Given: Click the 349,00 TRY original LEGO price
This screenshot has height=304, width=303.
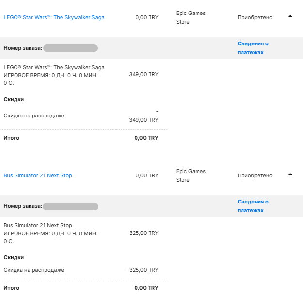Looking at the screenshot, I should click(x=144, y=74).
